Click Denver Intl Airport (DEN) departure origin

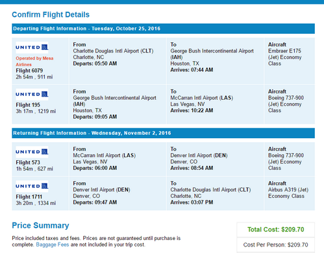(x=101, y=190)
